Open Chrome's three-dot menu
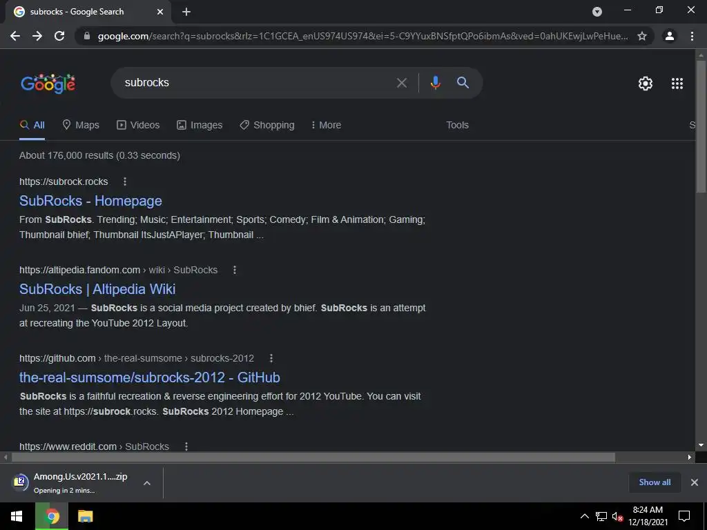The height and width of the screenshot is (530, 707). (692, 36)
